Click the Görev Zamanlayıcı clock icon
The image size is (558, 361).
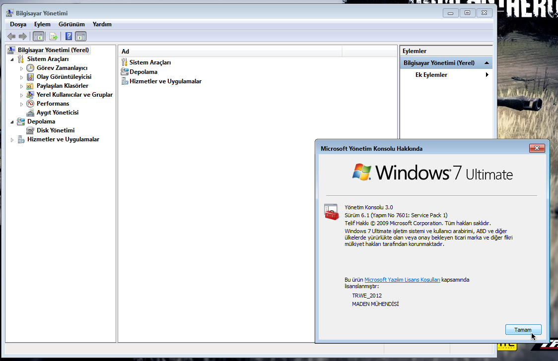31,68
